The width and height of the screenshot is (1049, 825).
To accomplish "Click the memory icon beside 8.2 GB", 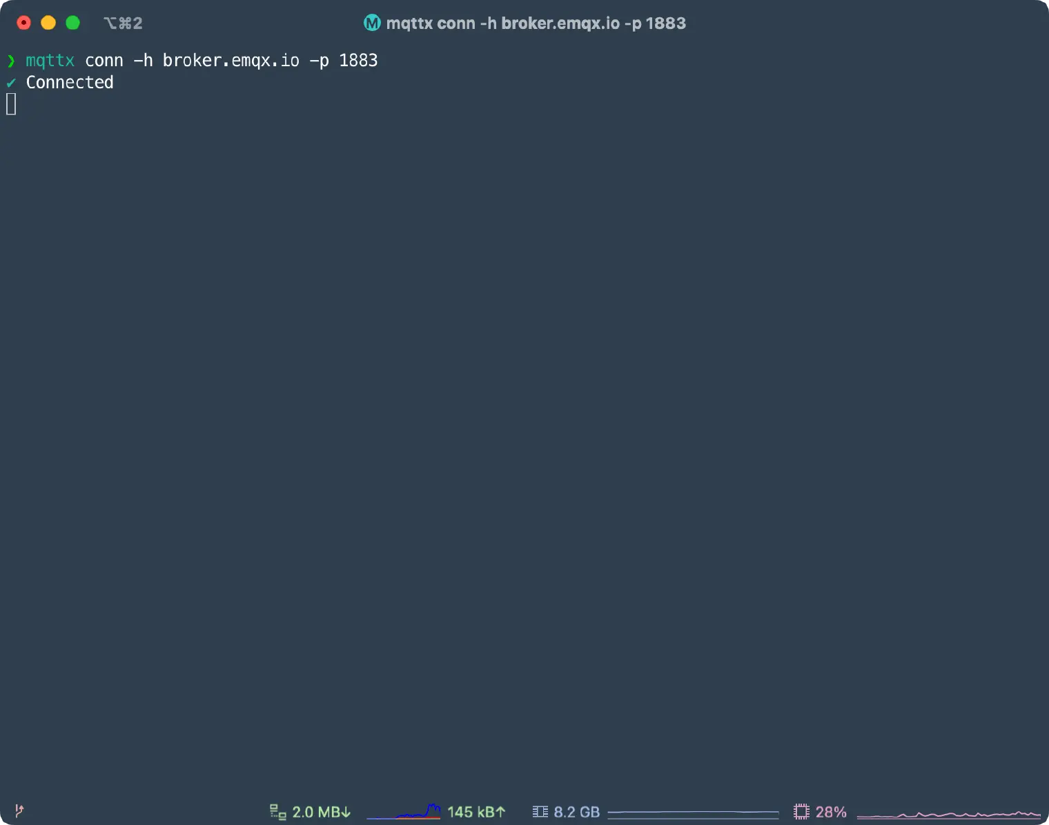I will point(540,812).
